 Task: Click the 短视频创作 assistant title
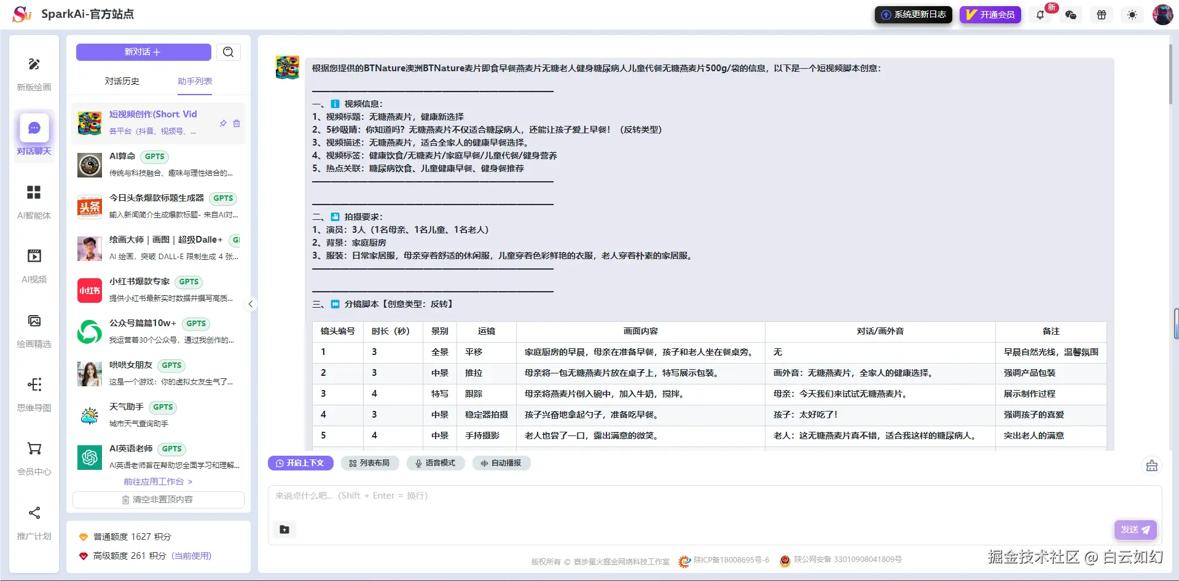153,114
